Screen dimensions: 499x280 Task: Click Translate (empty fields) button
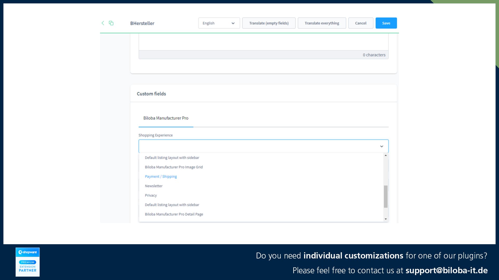pyautogui.click(x=269, y=23)
